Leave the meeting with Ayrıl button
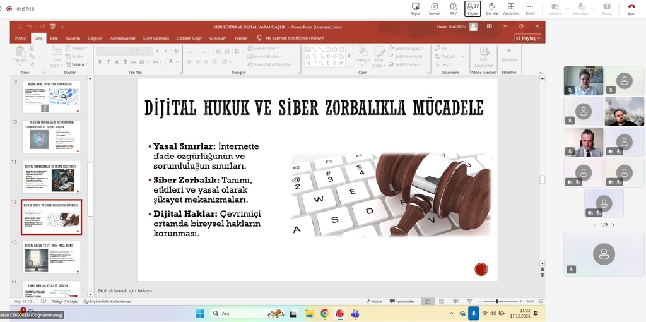 631,8
